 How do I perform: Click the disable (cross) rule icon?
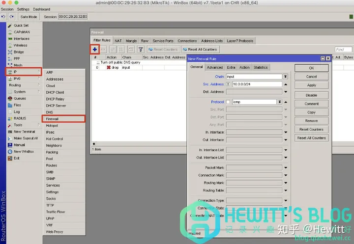pos(121,50)
